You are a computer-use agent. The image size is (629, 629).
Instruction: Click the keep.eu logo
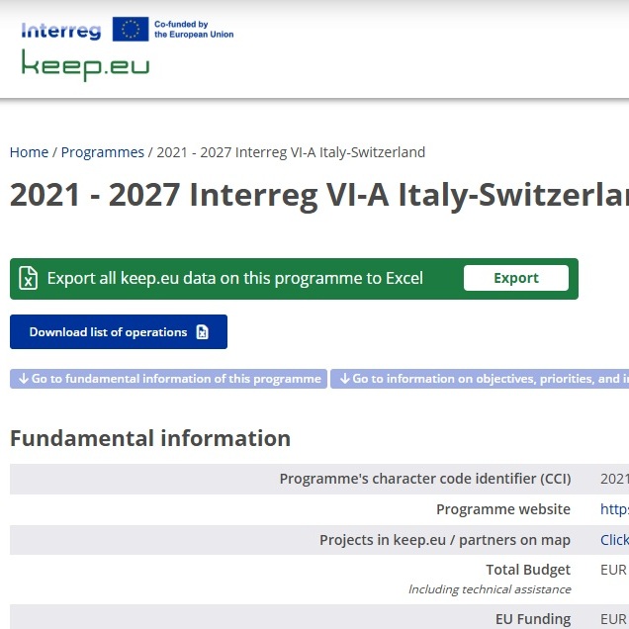(x=85, y=65)
